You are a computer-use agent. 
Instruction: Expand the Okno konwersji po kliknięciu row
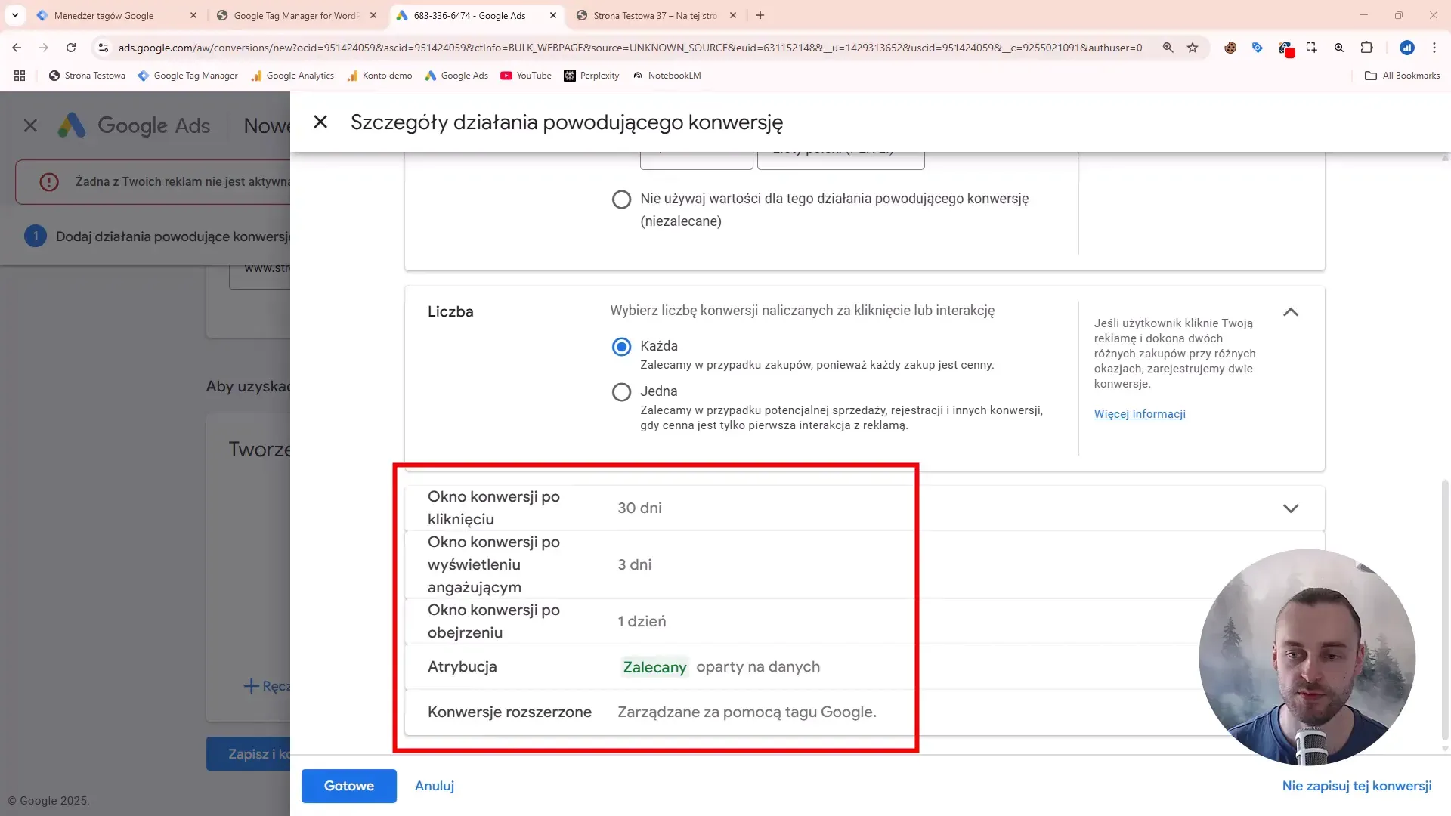[864, 508]
